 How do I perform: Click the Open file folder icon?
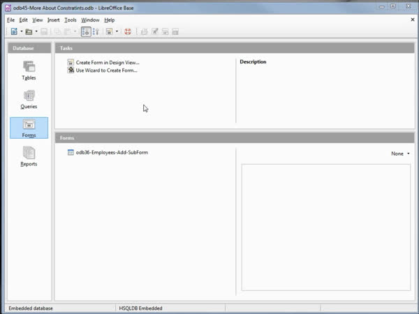(29, 32)
